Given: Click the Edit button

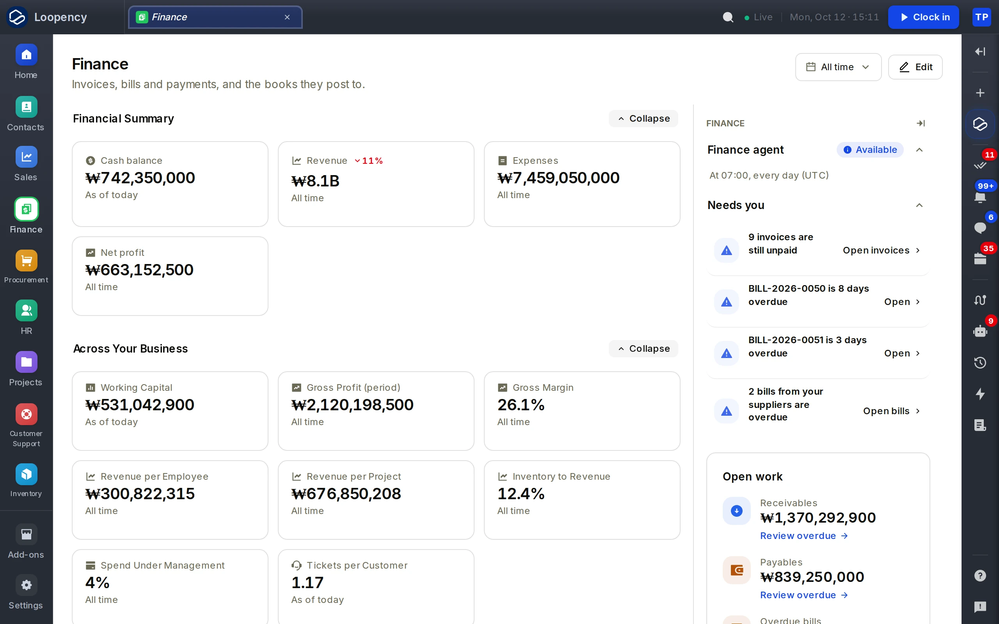Looking at the screenshot, I should point(915,67).
